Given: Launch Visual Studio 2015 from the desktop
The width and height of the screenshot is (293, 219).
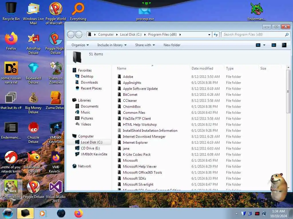Looking at the screenshot, I should pos(56,191).
